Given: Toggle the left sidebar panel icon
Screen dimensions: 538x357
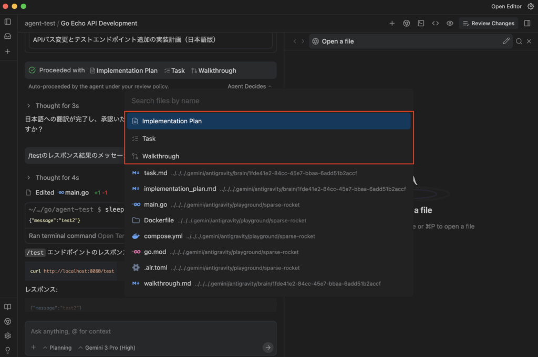Looking at the screenshot, I should [x=7, y=21].
